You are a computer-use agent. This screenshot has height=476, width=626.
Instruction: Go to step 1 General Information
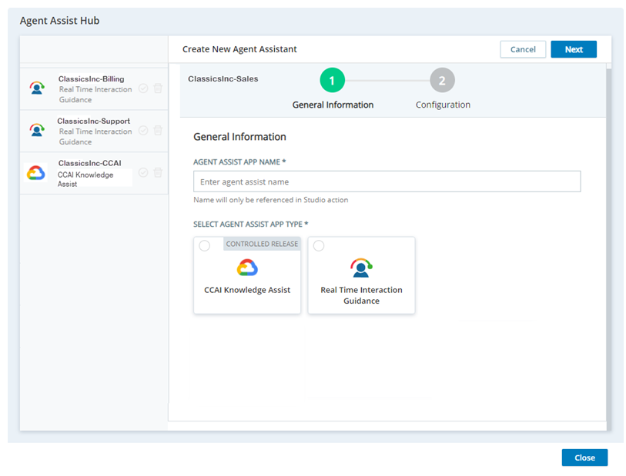point(332,80)
